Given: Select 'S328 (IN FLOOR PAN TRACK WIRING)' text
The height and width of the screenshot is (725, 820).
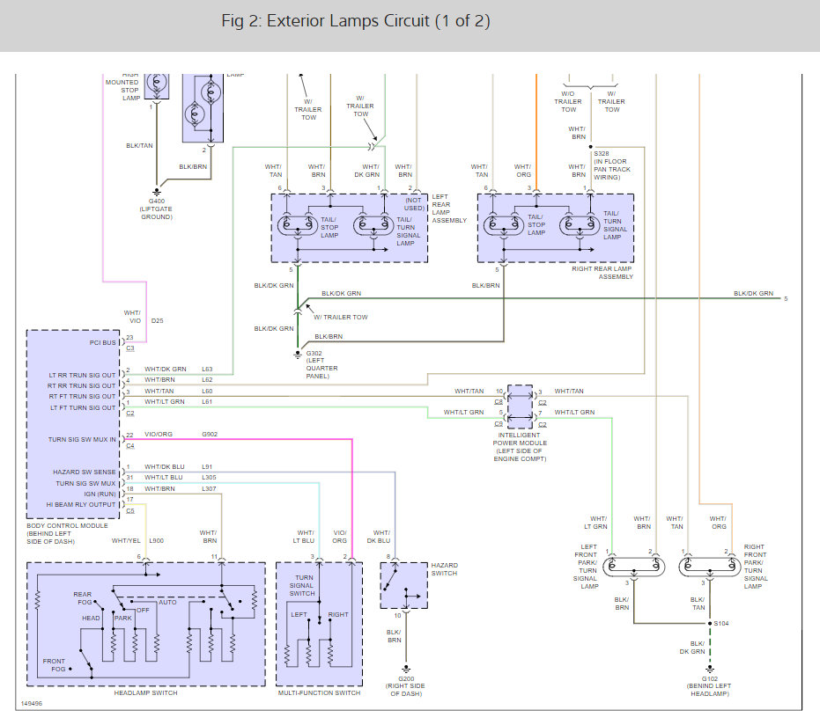Looking at the screenshot, I should (x=612, y=165).
